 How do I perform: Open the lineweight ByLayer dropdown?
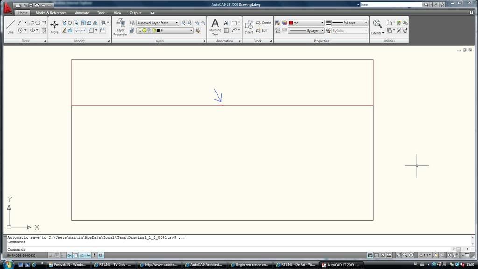coord(350,23)
